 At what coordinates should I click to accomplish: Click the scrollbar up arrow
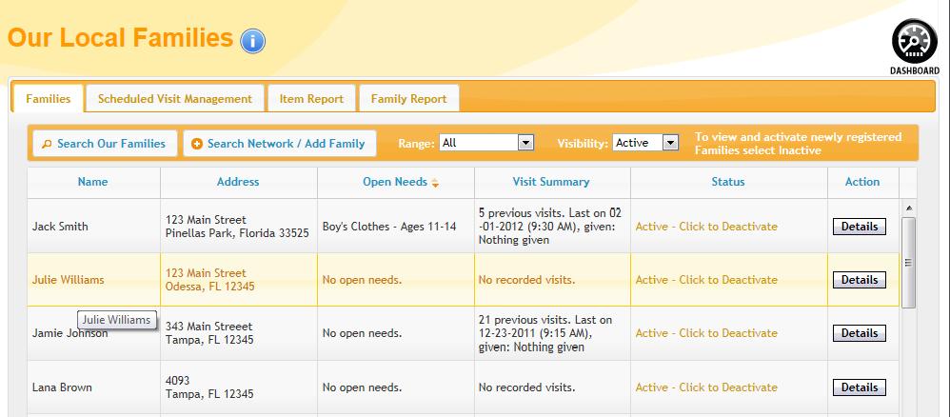click(x=908, y=208)
